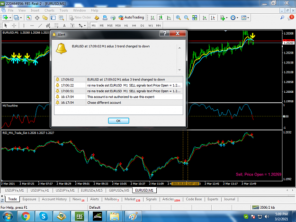Click OK in the Alert dialog
The image size is (296, 222).
118,121
